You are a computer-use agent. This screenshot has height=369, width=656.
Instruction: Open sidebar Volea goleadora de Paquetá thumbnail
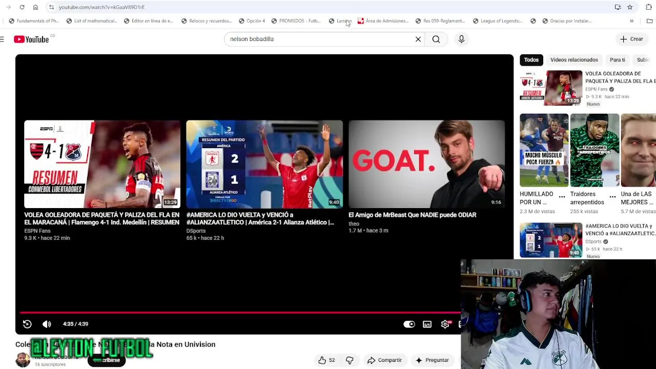[x=551, y=88]
